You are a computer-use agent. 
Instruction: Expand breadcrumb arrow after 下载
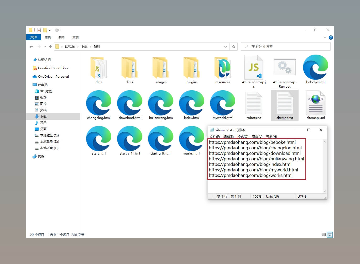[91, 46]
